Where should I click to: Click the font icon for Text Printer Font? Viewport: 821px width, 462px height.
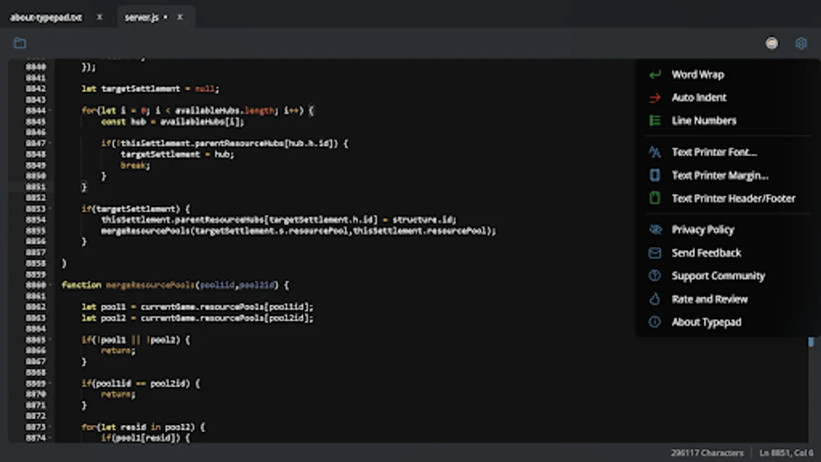click(x=655, y=152)
